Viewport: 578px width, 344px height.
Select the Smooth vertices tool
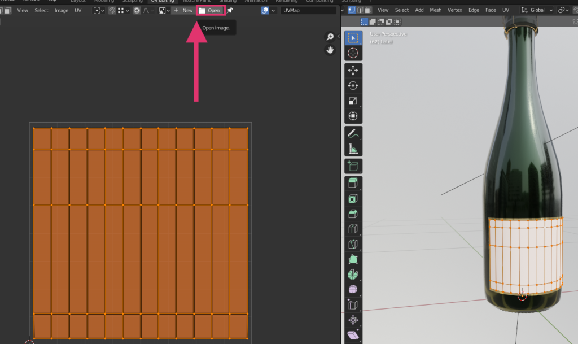[x=353, y=289]
